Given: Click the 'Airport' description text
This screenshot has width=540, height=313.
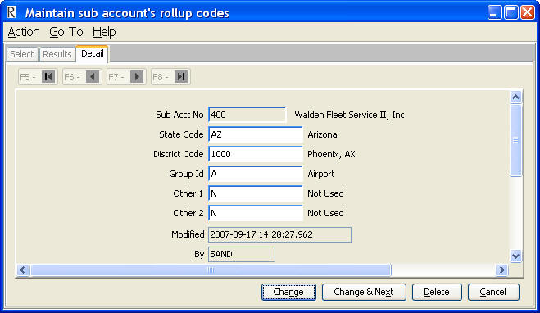Looking at the screenshot, I should pyautogui.click(x=320, y=174).
